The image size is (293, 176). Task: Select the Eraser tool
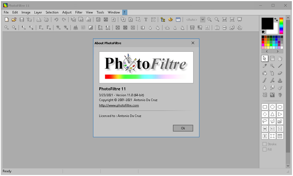[280, 73]
